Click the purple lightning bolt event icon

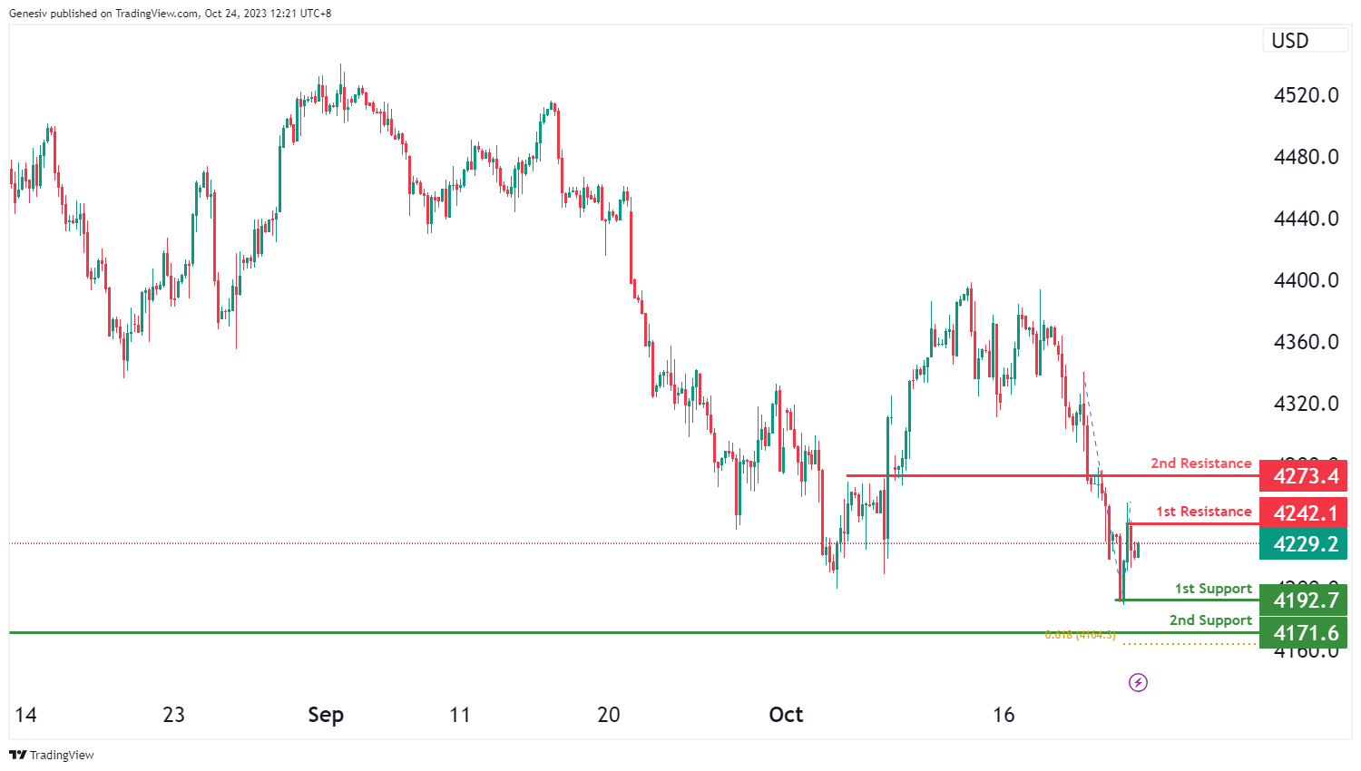point(1138,682)
